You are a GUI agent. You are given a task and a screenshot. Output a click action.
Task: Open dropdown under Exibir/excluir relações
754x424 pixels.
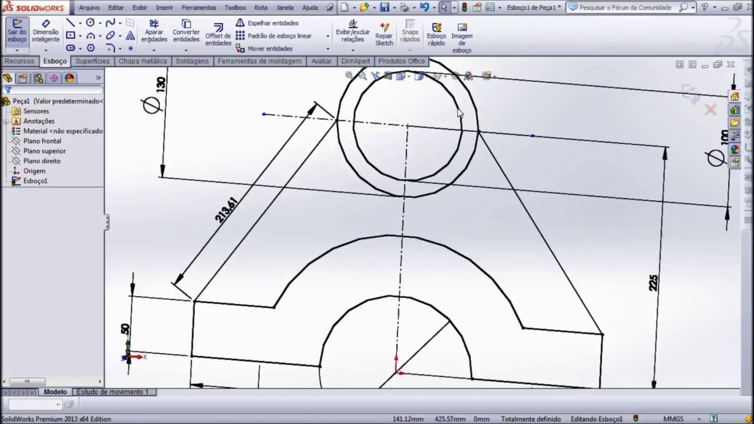coord(353,50)
